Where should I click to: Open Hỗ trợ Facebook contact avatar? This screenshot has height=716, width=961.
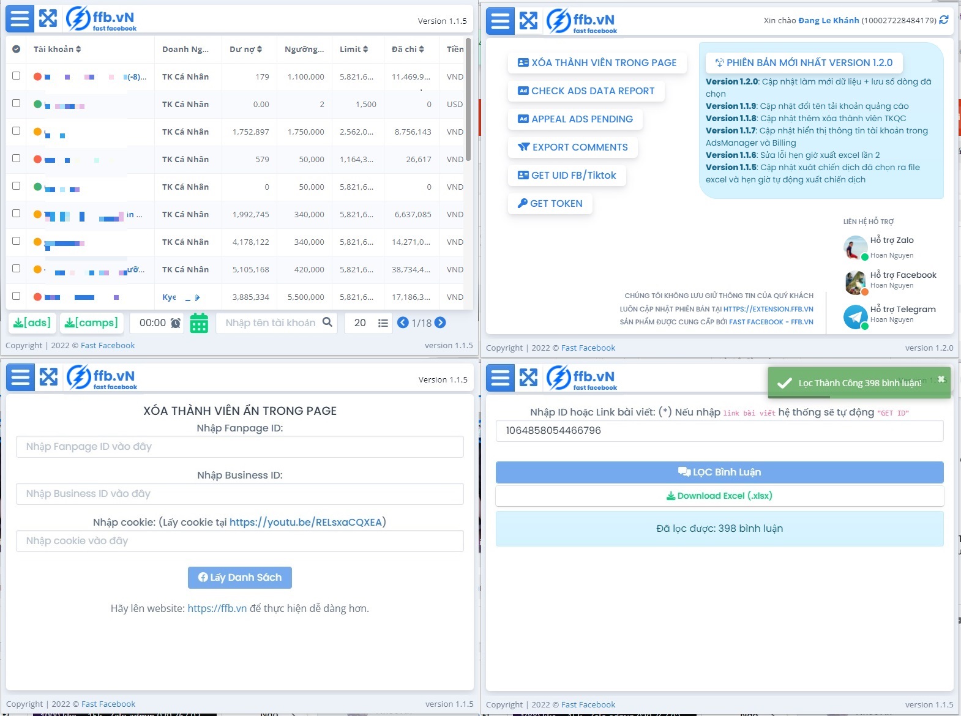click(856, 282)
